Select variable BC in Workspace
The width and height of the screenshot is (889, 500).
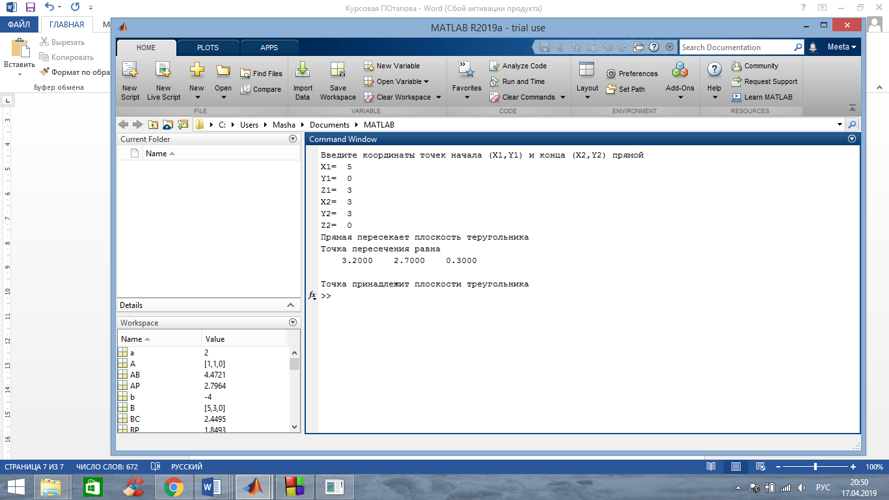pyautogui.click(x=203, y=419)
